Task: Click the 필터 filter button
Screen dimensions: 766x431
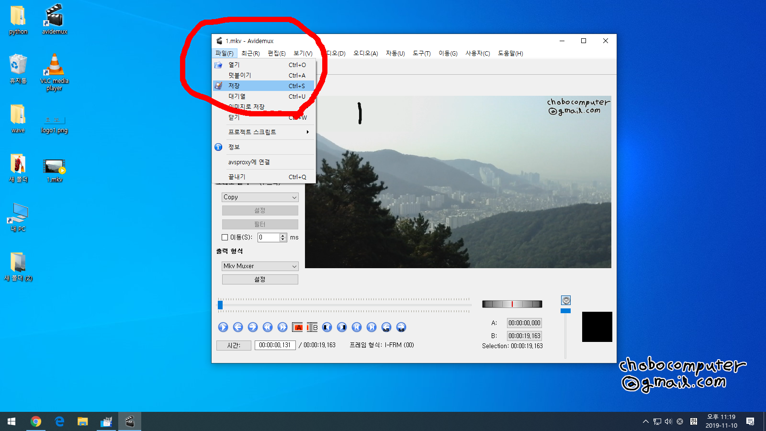Action: click(260, 224)
